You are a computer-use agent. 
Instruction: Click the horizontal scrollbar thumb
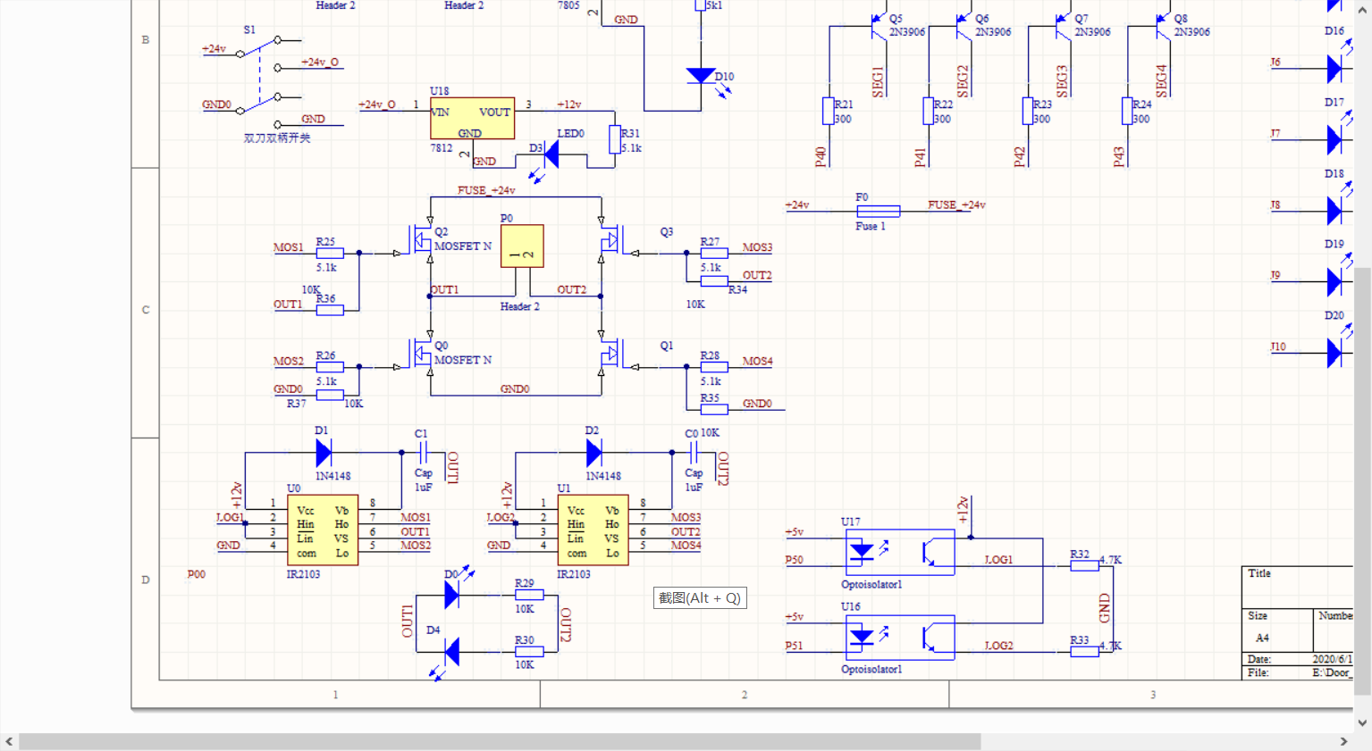tap(500, 742)
